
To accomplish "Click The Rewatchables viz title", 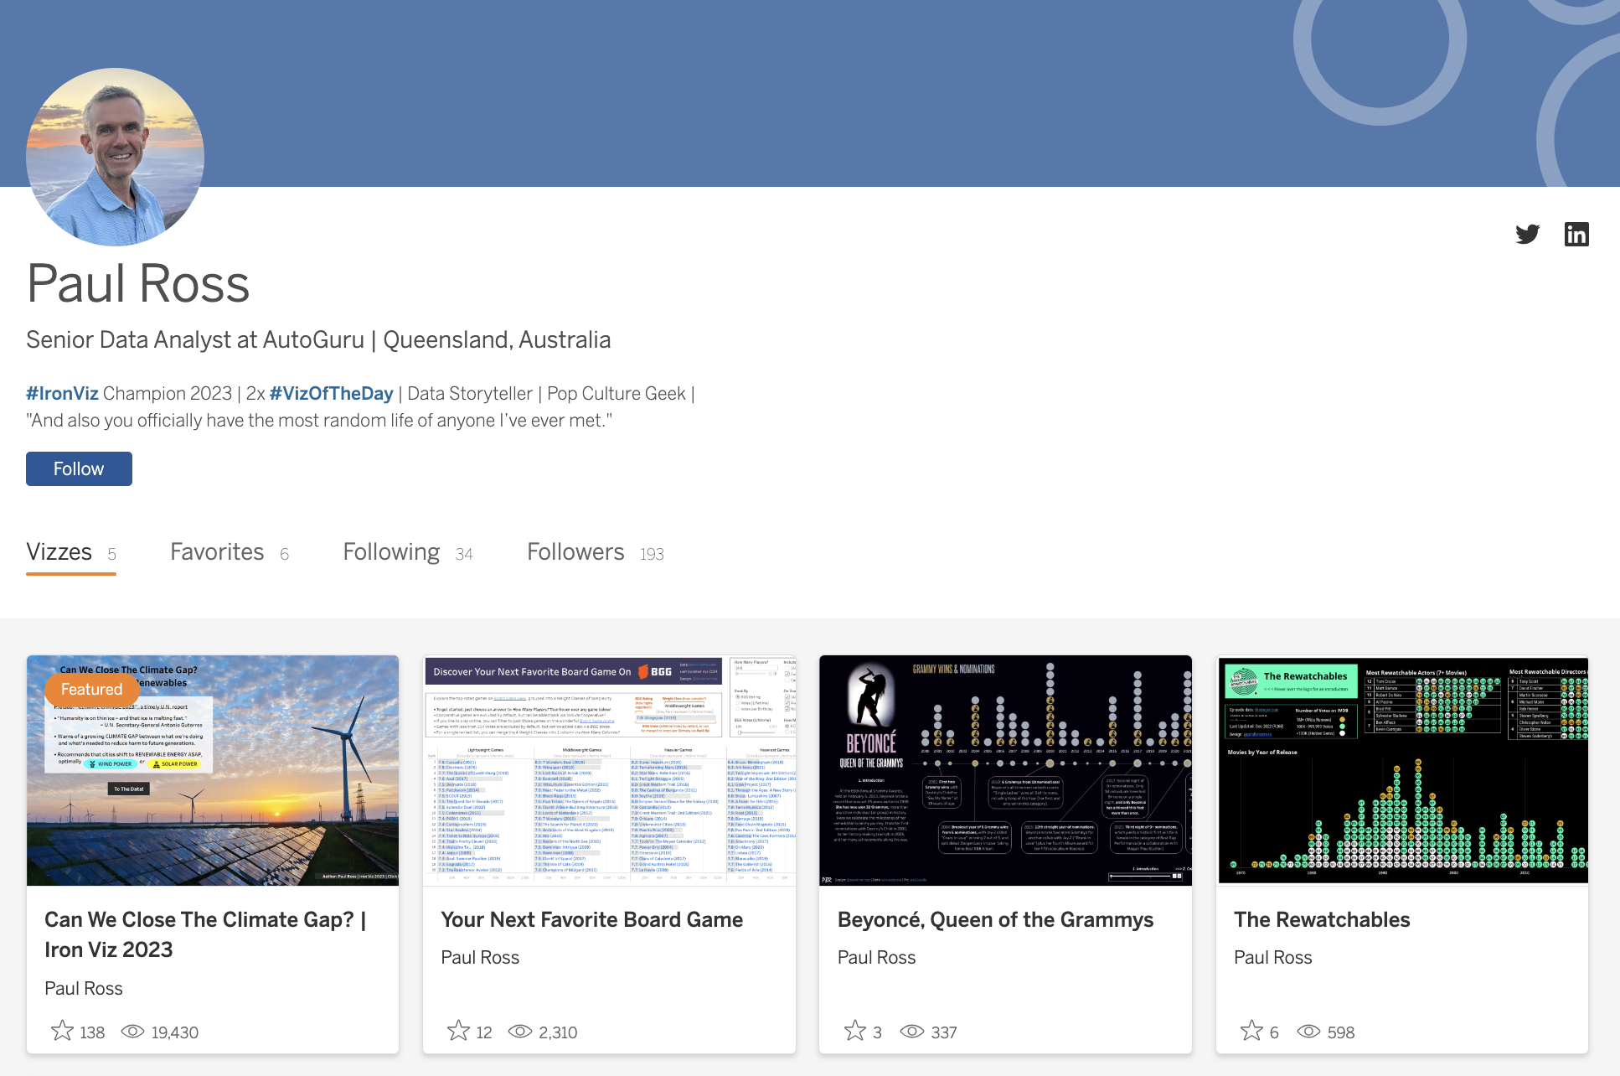I will 1322,919.
